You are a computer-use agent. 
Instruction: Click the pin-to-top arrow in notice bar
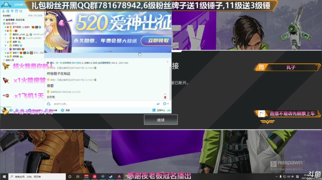(x=168, y=62)
